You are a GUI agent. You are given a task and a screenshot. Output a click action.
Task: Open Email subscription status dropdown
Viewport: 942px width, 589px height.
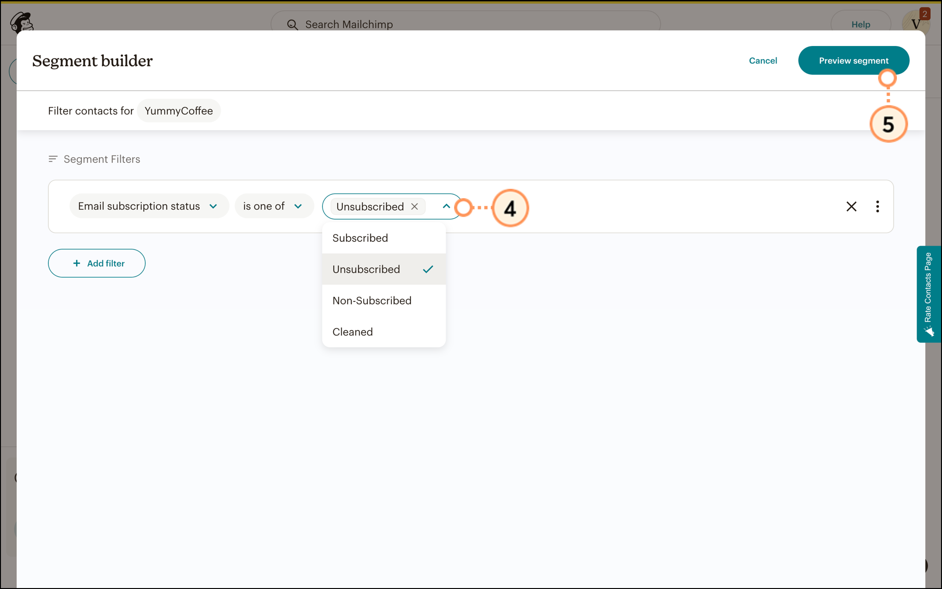click(x=149, y=206)
